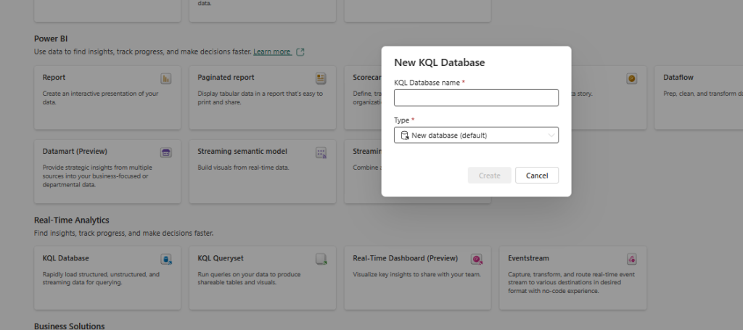Image resolution: width=743 pixels, height=330 pixels.
Task: Click the KQL Database card icon
Action: pyautogui.click(x=166, y=259)
